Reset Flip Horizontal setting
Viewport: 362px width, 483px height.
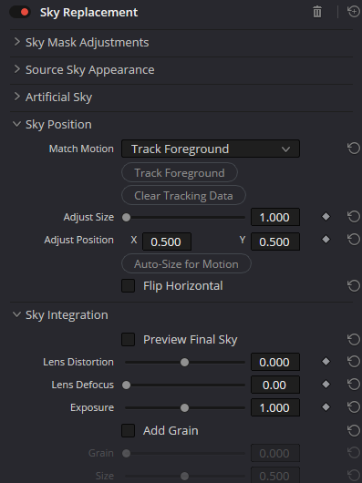pyautogui.click(x=354, y=285)
